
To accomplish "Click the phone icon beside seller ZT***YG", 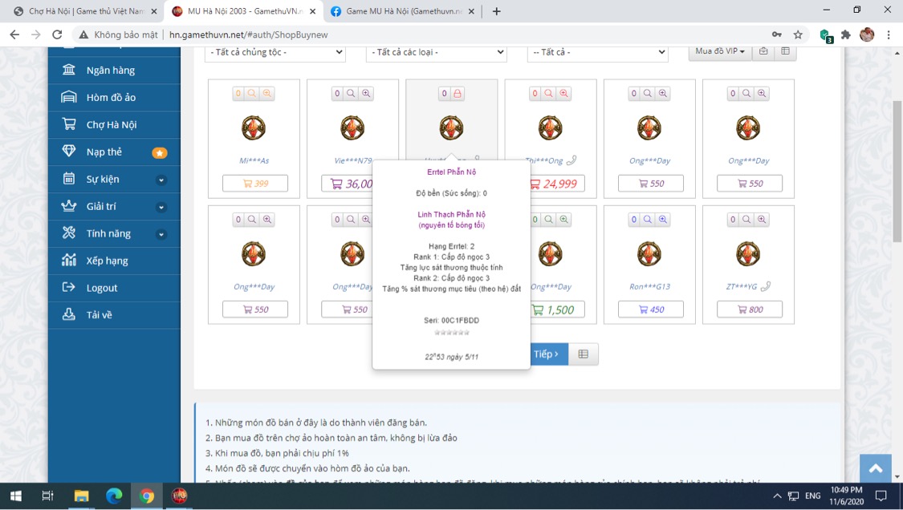I will coord(765,286).
